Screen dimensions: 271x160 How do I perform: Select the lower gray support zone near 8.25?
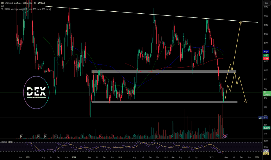point(165,102)
